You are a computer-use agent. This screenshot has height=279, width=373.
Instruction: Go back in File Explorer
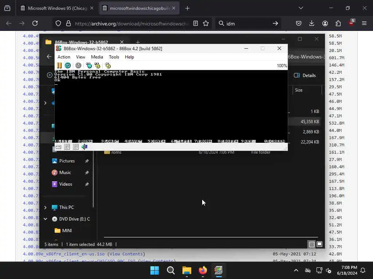click(x=49, y=56)
